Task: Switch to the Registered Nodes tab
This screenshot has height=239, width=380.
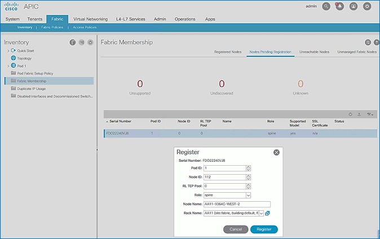Action: (x=228, y=52)
